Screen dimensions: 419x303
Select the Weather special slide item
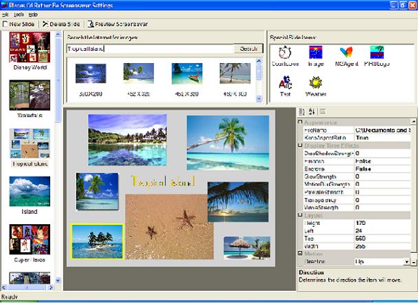[315, 86]
